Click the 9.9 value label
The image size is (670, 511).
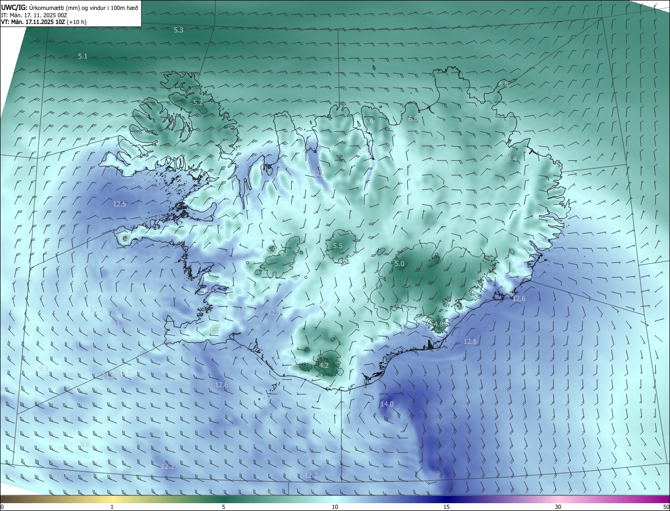[43, 369]
